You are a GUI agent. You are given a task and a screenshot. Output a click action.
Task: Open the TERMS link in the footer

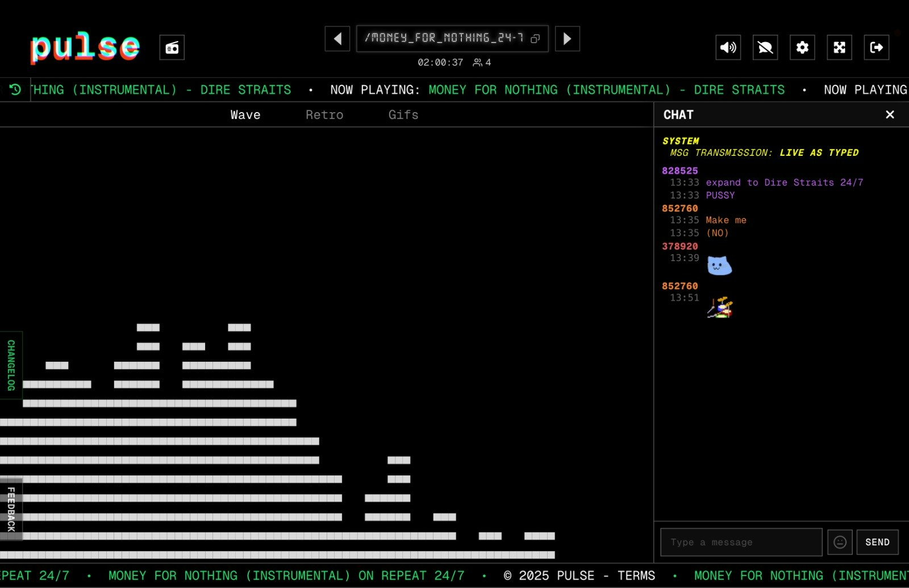click(x=637, y=575)
